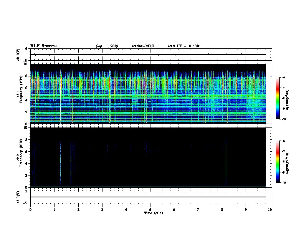Click the time axis tick label "9"
This screenshot has width=304, height=235.
click(246, 210)
